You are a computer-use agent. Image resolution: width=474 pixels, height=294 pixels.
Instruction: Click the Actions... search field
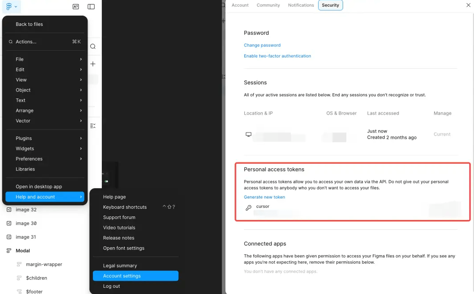coord(45,41)
